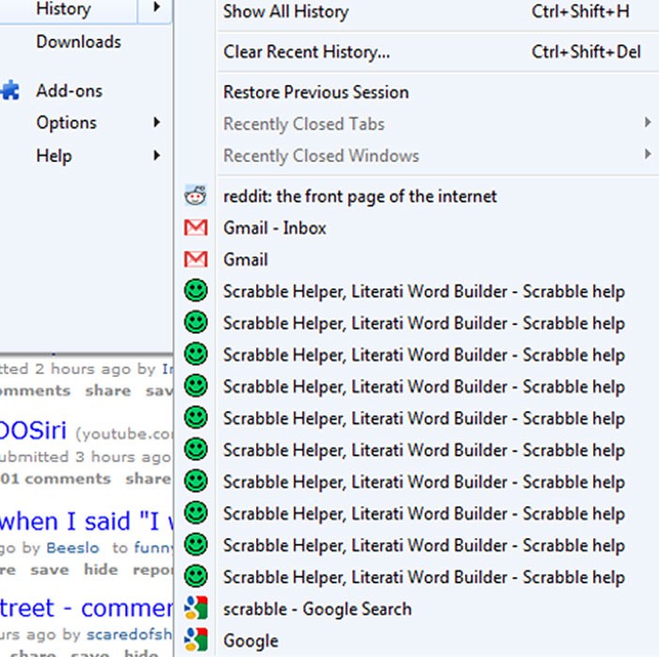
Task: Expand the Recently Closed Tabs arrow
Action: pyautogui.click(x=647, y=123)
